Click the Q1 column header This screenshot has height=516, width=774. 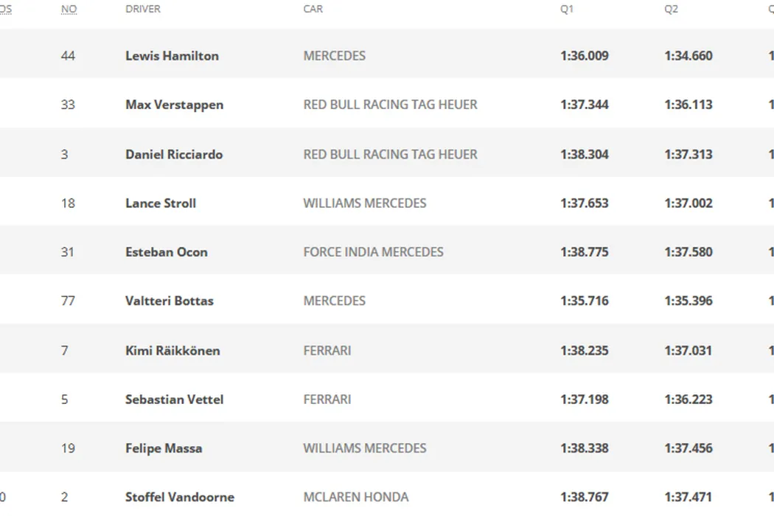click(x=567, y=9)
